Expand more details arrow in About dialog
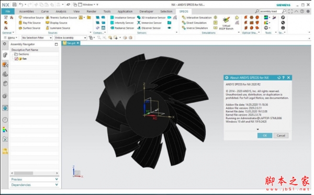Screen dimensions: 314x195 tap(257, 129)
